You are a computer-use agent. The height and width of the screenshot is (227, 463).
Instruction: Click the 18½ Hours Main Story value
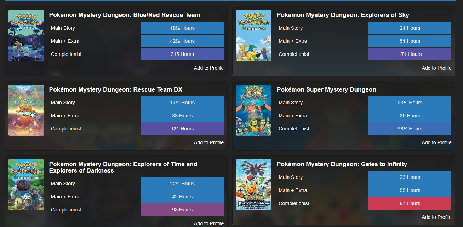182,28
